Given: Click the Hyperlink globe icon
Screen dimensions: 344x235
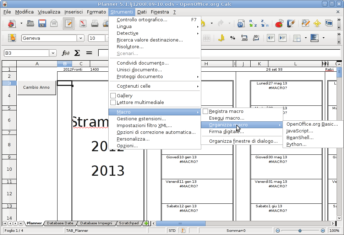Looking at the screenshot, I should [241, 23].
